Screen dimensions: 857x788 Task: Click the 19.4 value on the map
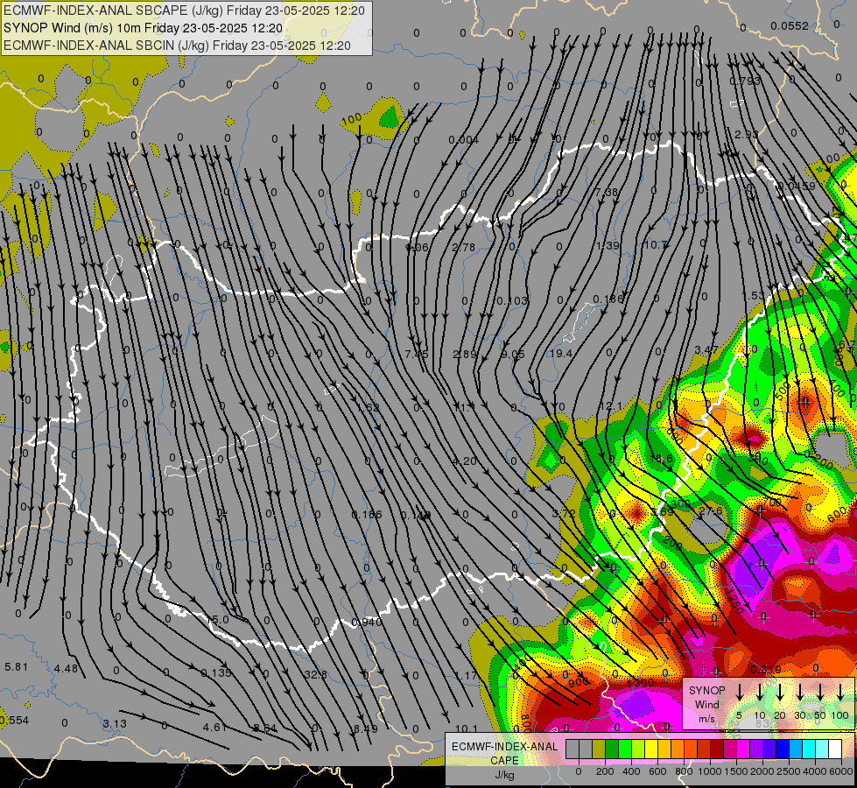561,354
